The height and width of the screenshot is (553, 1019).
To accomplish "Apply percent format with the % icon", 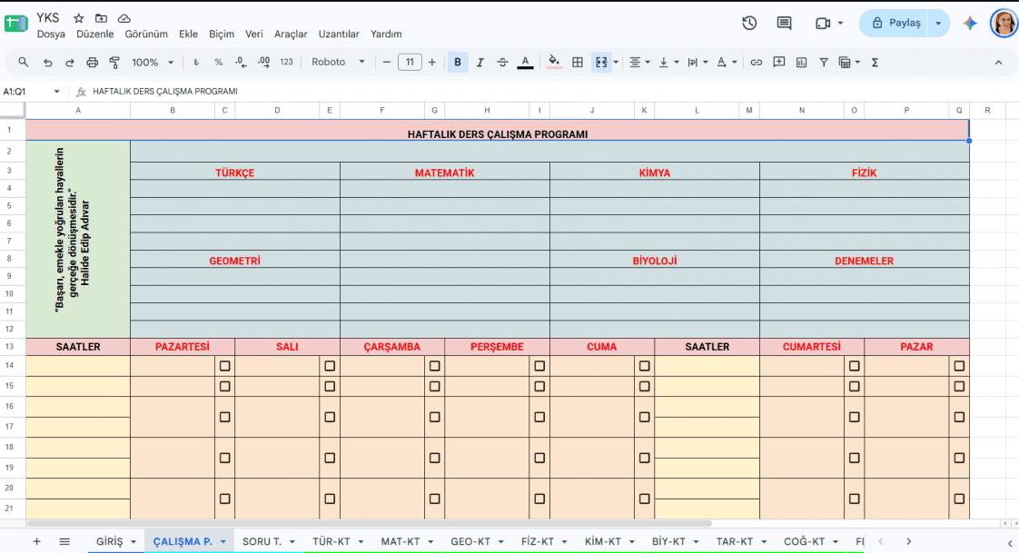I will pos(218,63).
